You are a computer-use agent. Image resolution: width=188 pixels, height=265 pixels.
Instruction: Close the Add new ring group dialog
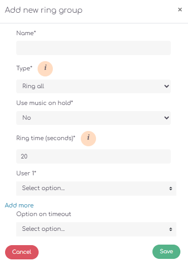click(180, 10)
